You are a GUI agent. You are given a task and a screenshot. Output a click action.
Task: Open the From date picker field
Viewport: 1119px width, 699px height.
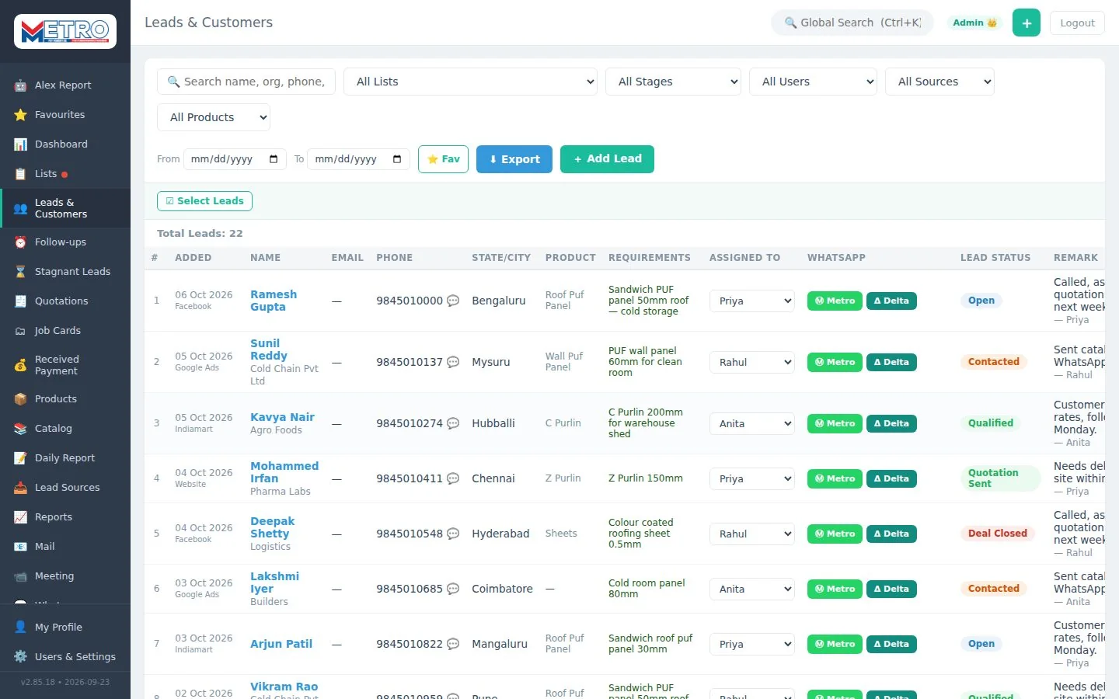tap(235, 159)
